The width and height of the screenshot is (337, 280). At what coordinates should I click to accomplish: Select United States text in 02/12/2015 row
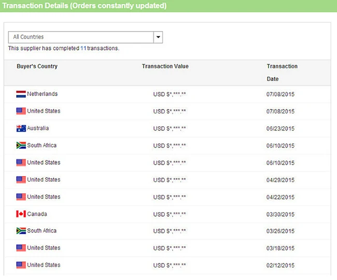(x=44, y=265)
